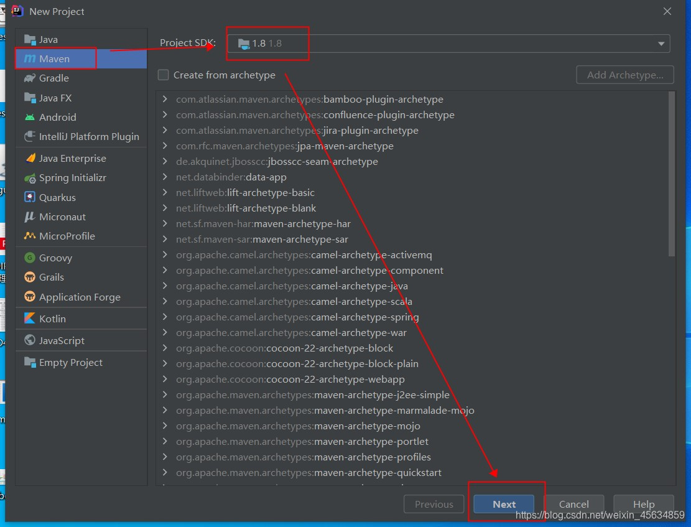Select Empty Project type label
This screenshot has width=691, height=527.
coord(70,362)
